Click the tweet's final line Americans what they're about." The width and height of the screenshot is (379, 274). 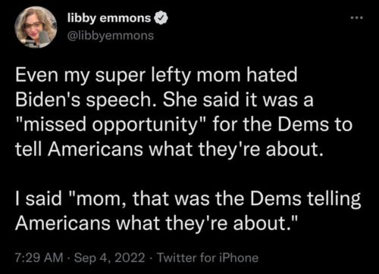(x=158, y=224)
